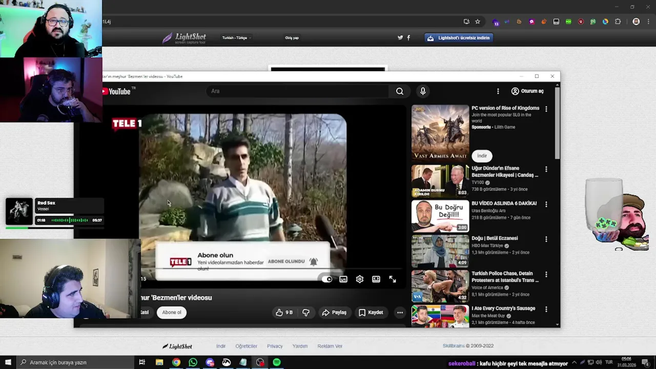Image resolution: width=656 pixels, height=369 pixels.
Task: Bookmark page with Chrome star icon
Action: click(x=478, y=22)
